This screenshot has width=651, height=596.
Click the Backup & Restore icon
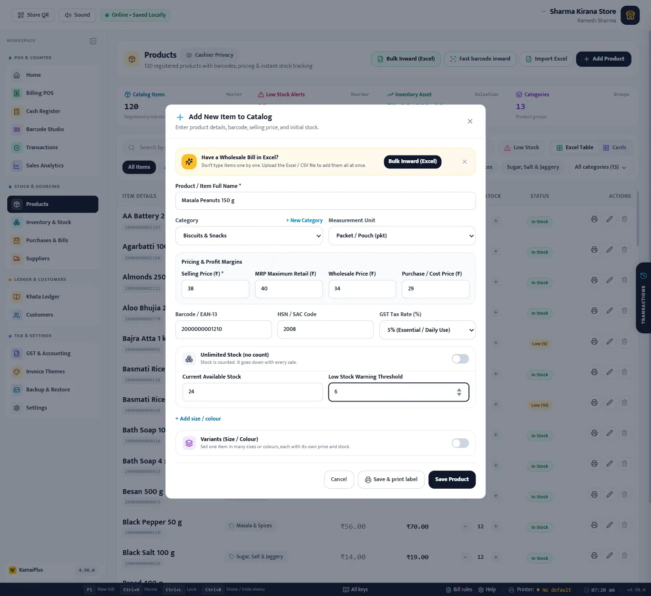[x=17, y=390]
